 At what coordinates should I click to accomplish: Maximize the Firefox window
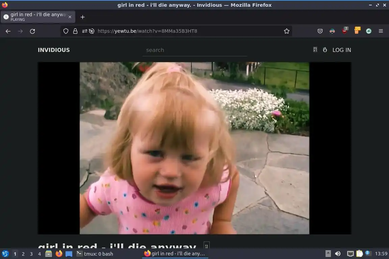click(x=377, y=5)
